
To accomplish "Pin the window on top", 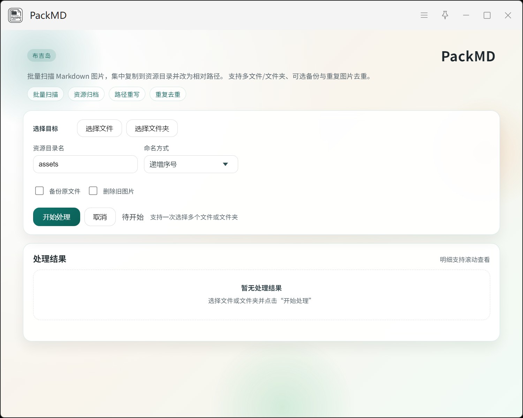I will (445, 15).
